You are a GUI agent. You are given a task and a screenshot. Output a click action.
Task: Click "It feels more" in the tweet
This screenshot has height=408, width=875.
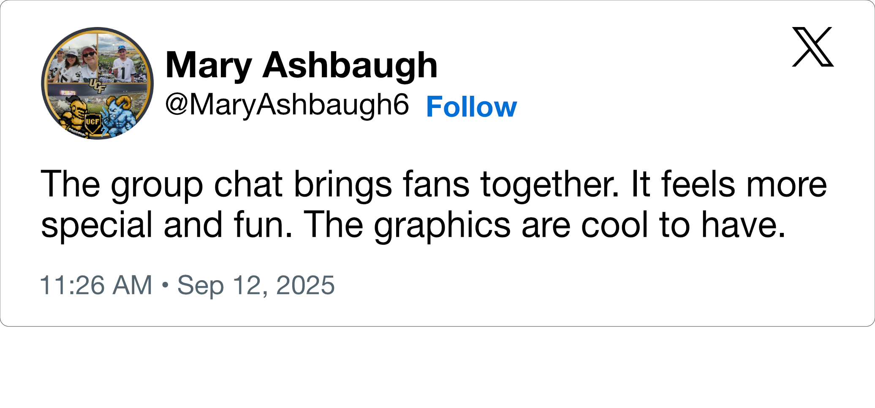[728, 184]
